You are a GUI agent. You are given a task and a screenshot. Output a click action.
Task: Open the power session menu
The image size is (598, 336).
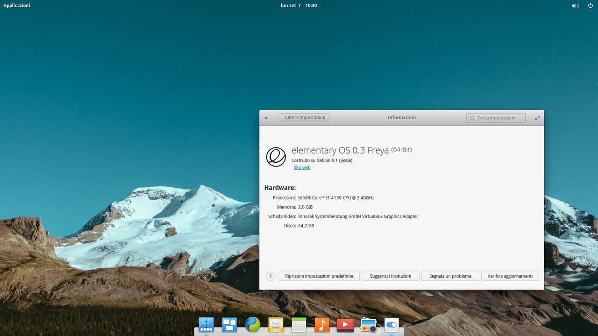[591, 6]
